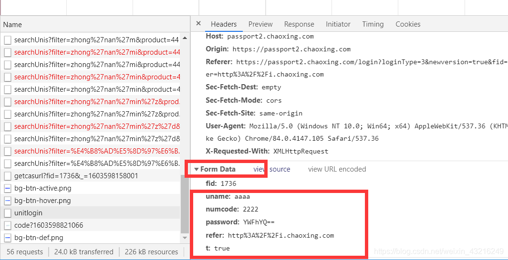
Task: Click the image icon beside bg-btn-def.png
Action: coord(8,238)
